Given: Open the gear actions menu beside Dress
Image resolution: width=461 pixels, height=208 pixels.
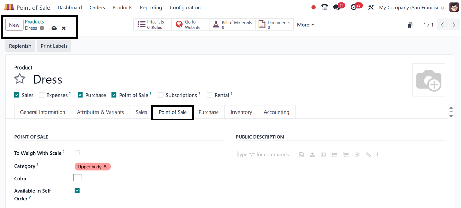Looking at the screenshot, I should pos(42,28).
